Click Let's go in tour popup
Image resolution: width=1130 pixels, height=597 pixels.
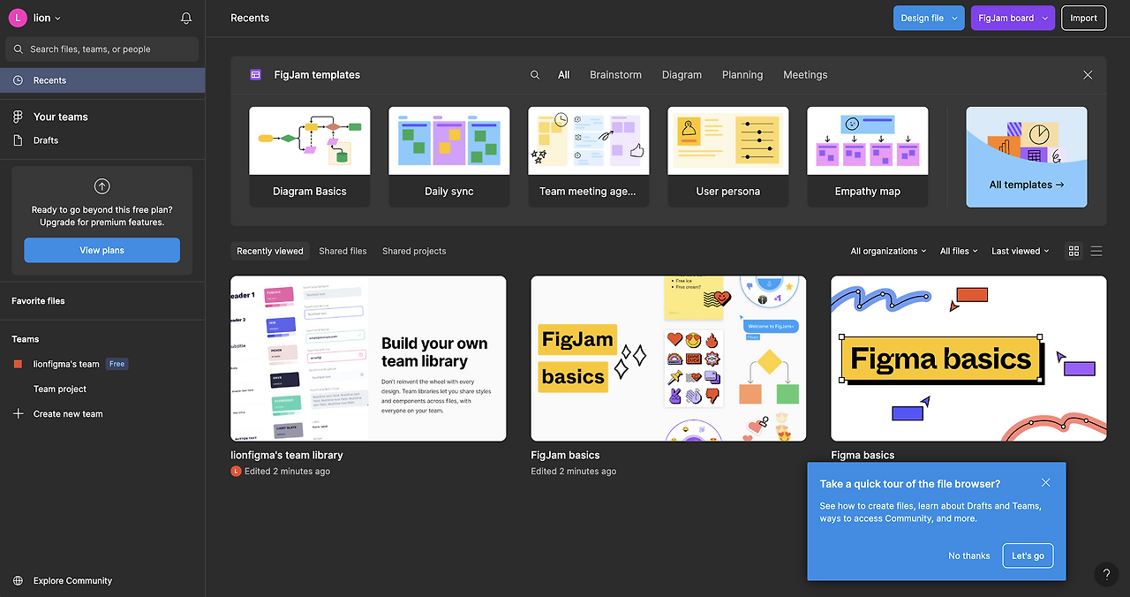point(1028,555)
